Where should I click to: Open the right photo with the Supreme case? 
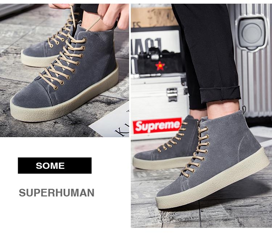click(201, 116)
